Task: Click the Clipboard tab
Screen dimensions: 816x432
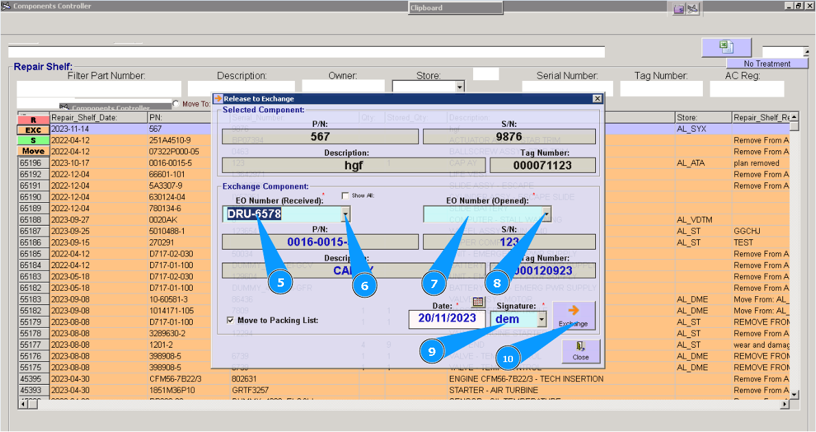Action: point(455,8)
